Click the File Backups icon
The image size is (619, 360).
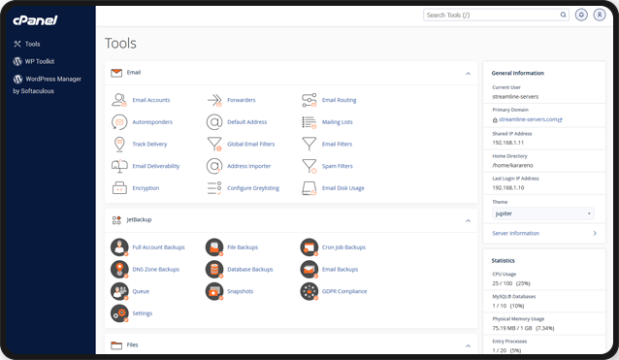coord(214,247)
